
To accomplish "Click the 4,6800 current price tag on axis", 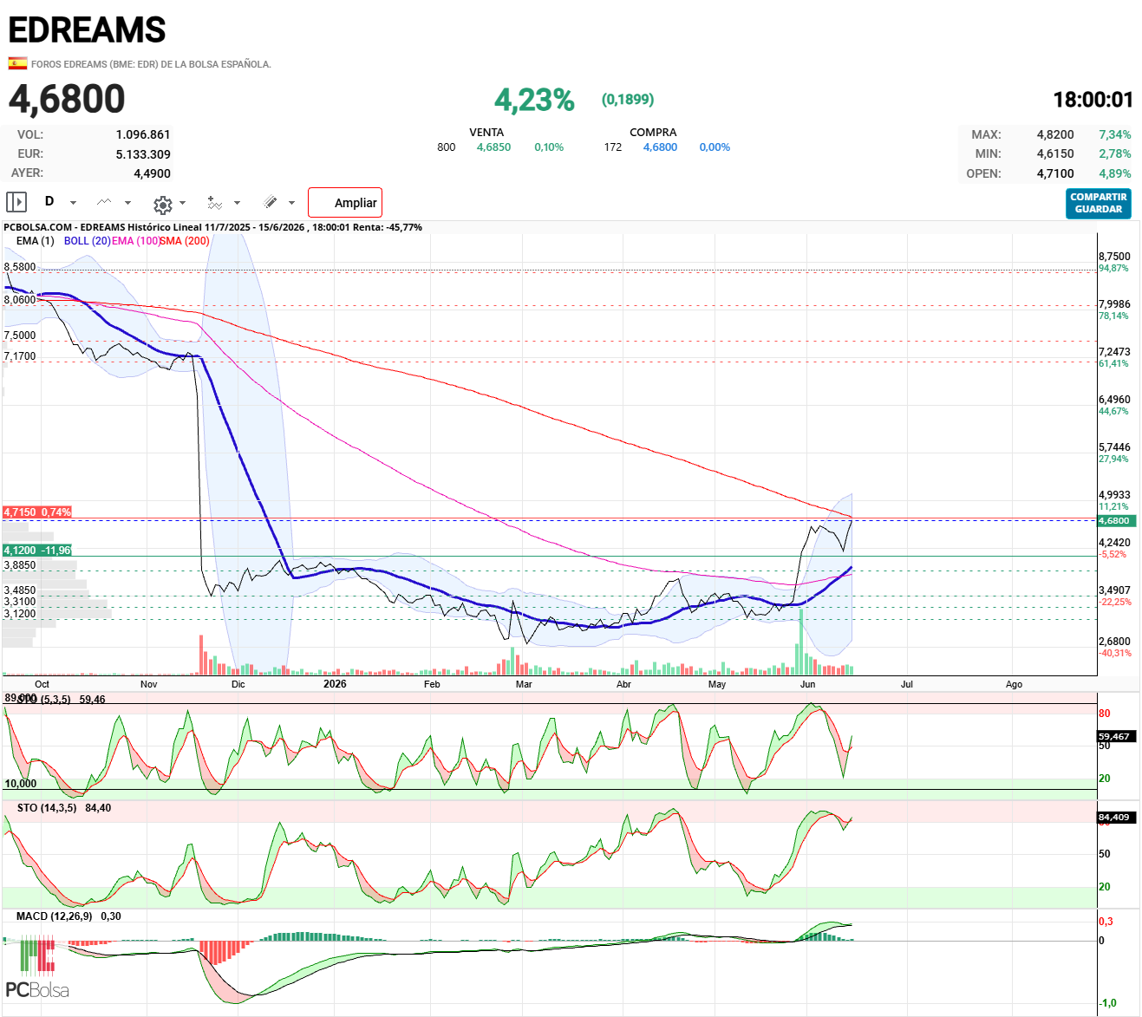I will [1114, 520].
